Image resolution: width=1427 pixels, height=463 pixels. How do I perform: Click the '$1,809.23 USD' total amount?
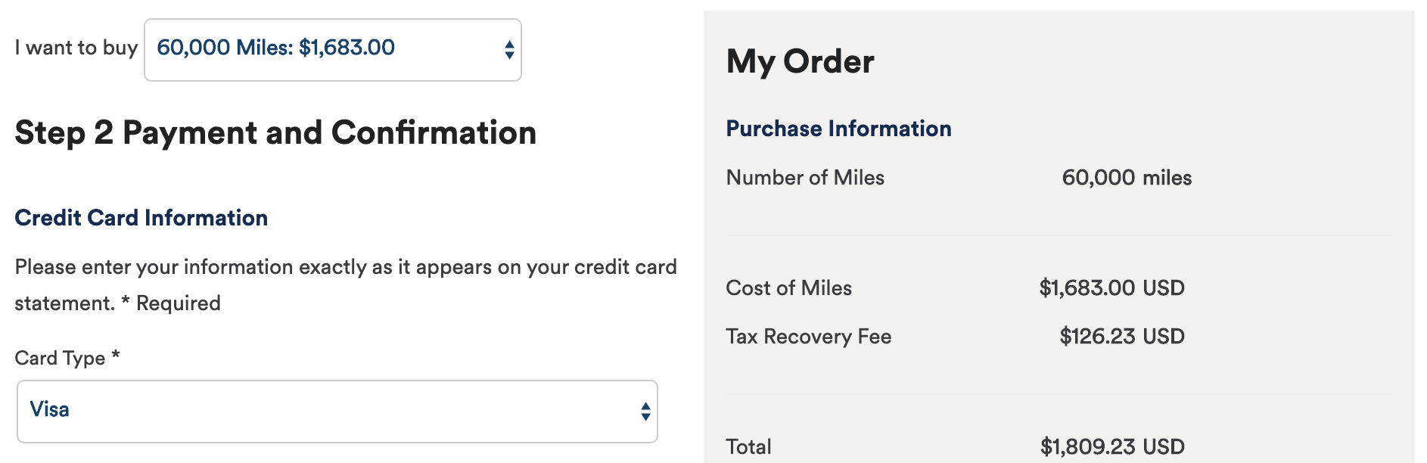click(x=1110, y=446)
